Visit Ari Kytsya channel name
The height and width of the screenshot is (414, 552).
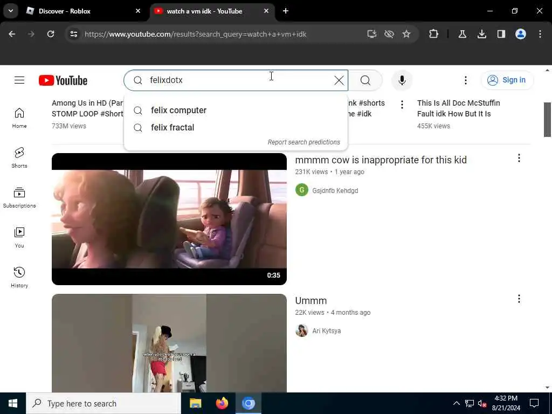point(326,331)
